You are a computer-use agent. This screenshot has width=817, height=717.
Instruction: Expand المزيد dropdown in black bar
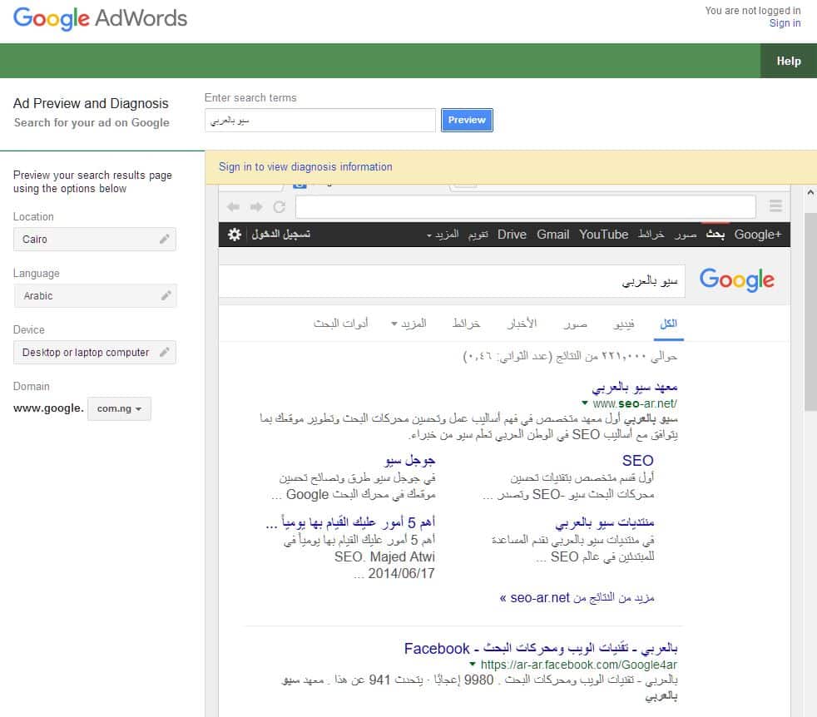(443, 235)
